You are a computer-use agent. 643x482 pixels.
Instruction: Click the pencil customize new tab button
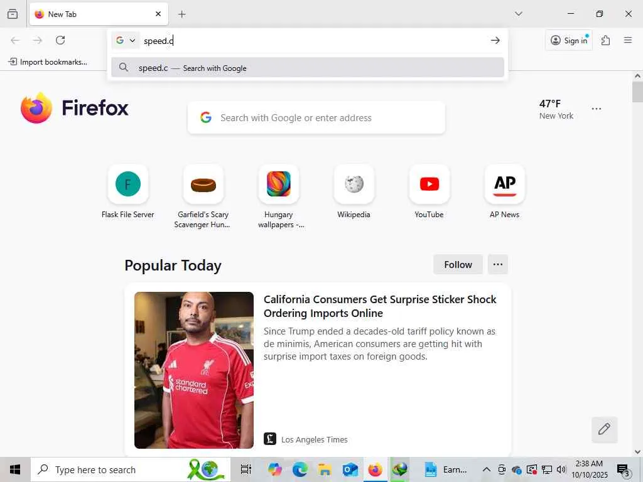[604, 429]
